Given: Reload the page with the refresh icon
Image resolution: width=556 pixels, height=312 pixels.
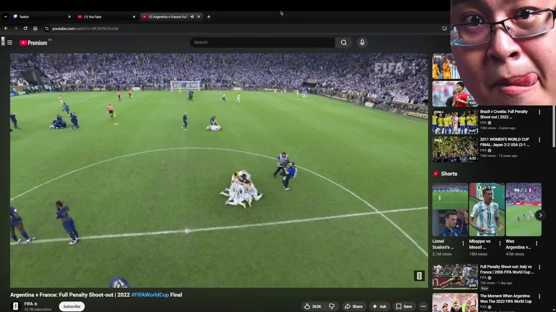Looking at the screenshot, I should pos(25,29).
